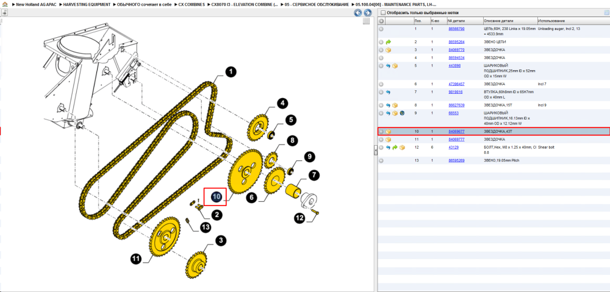Click the print/export icon under breadcrumb
This screenshot has width=610, height=292.
(x=4, y=13)
